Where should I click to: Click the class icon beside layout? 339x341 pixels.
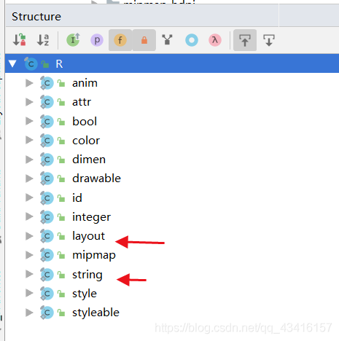click(47, 236)
